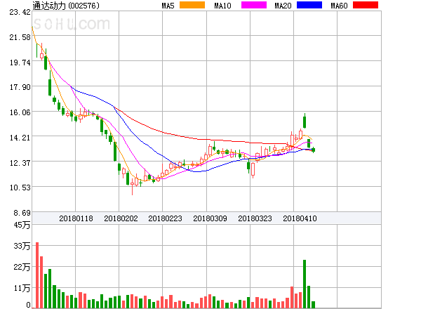Click the 10.53 price axis label

pos(20,188)
